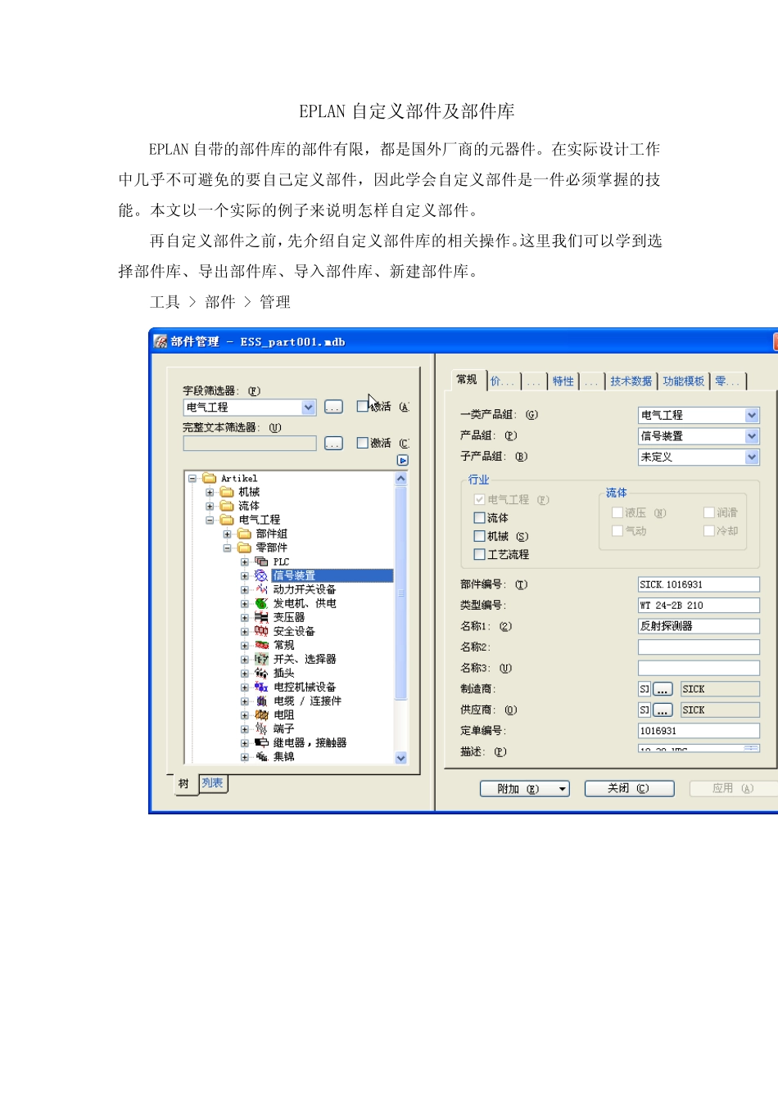Screen dimensions: 778x1100
Task: Click the 集锦 category icon
Action: point(261,756)
